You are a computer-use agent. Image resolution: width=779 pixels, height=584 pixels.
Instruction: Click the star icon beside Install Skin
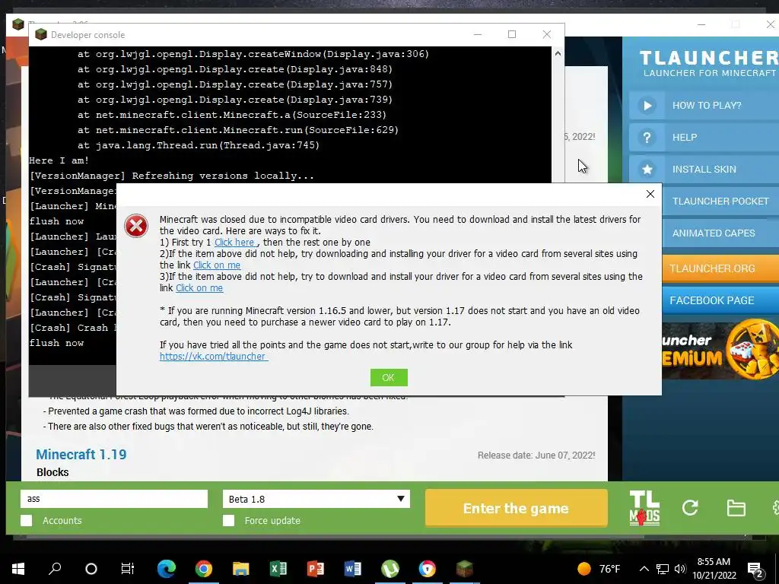pyautogui.click(x=647, y=170)
